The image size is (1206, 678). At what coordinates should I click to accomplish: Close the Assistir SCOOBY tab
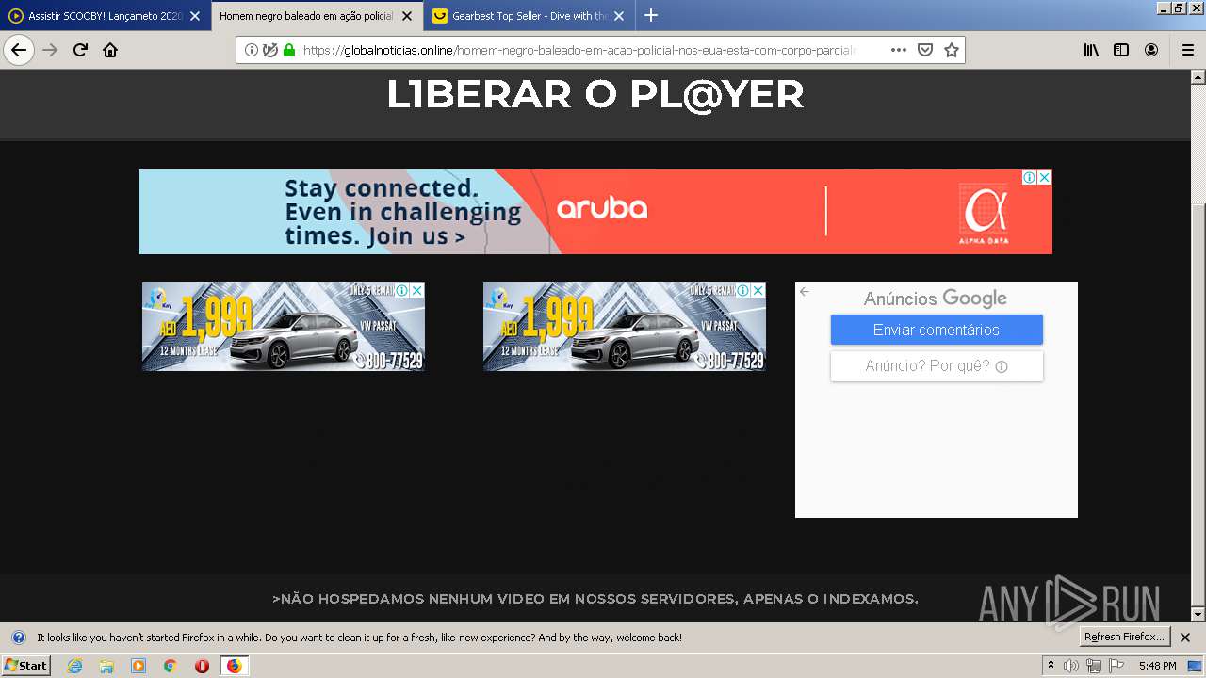pos(195,16)
